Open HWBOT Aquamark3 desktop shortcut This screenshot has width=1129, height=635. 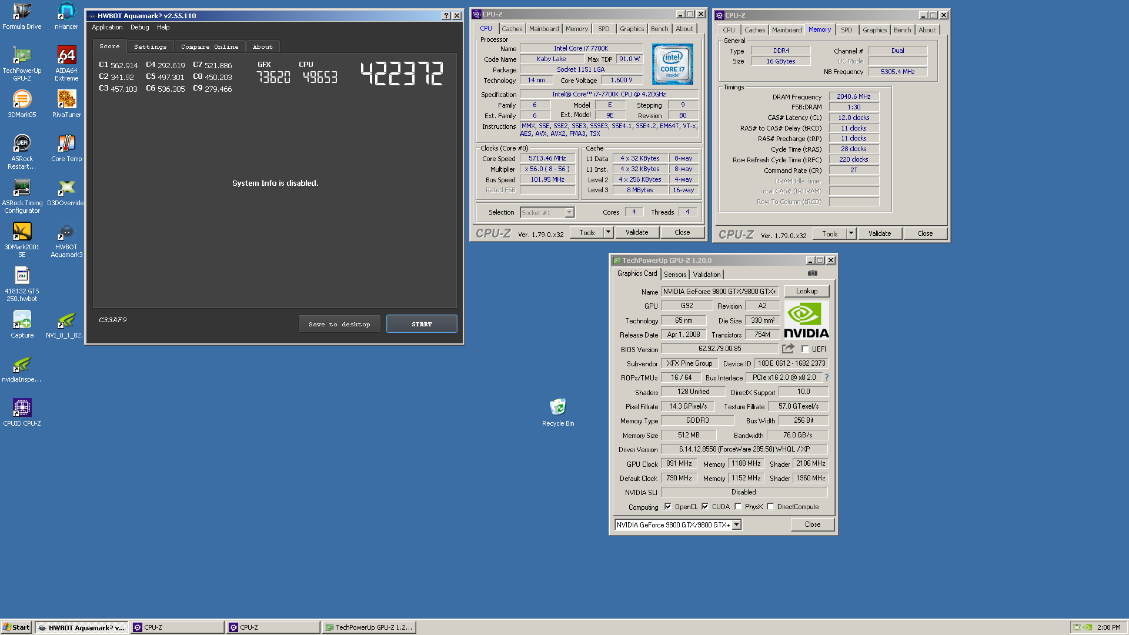pos(66,240)
